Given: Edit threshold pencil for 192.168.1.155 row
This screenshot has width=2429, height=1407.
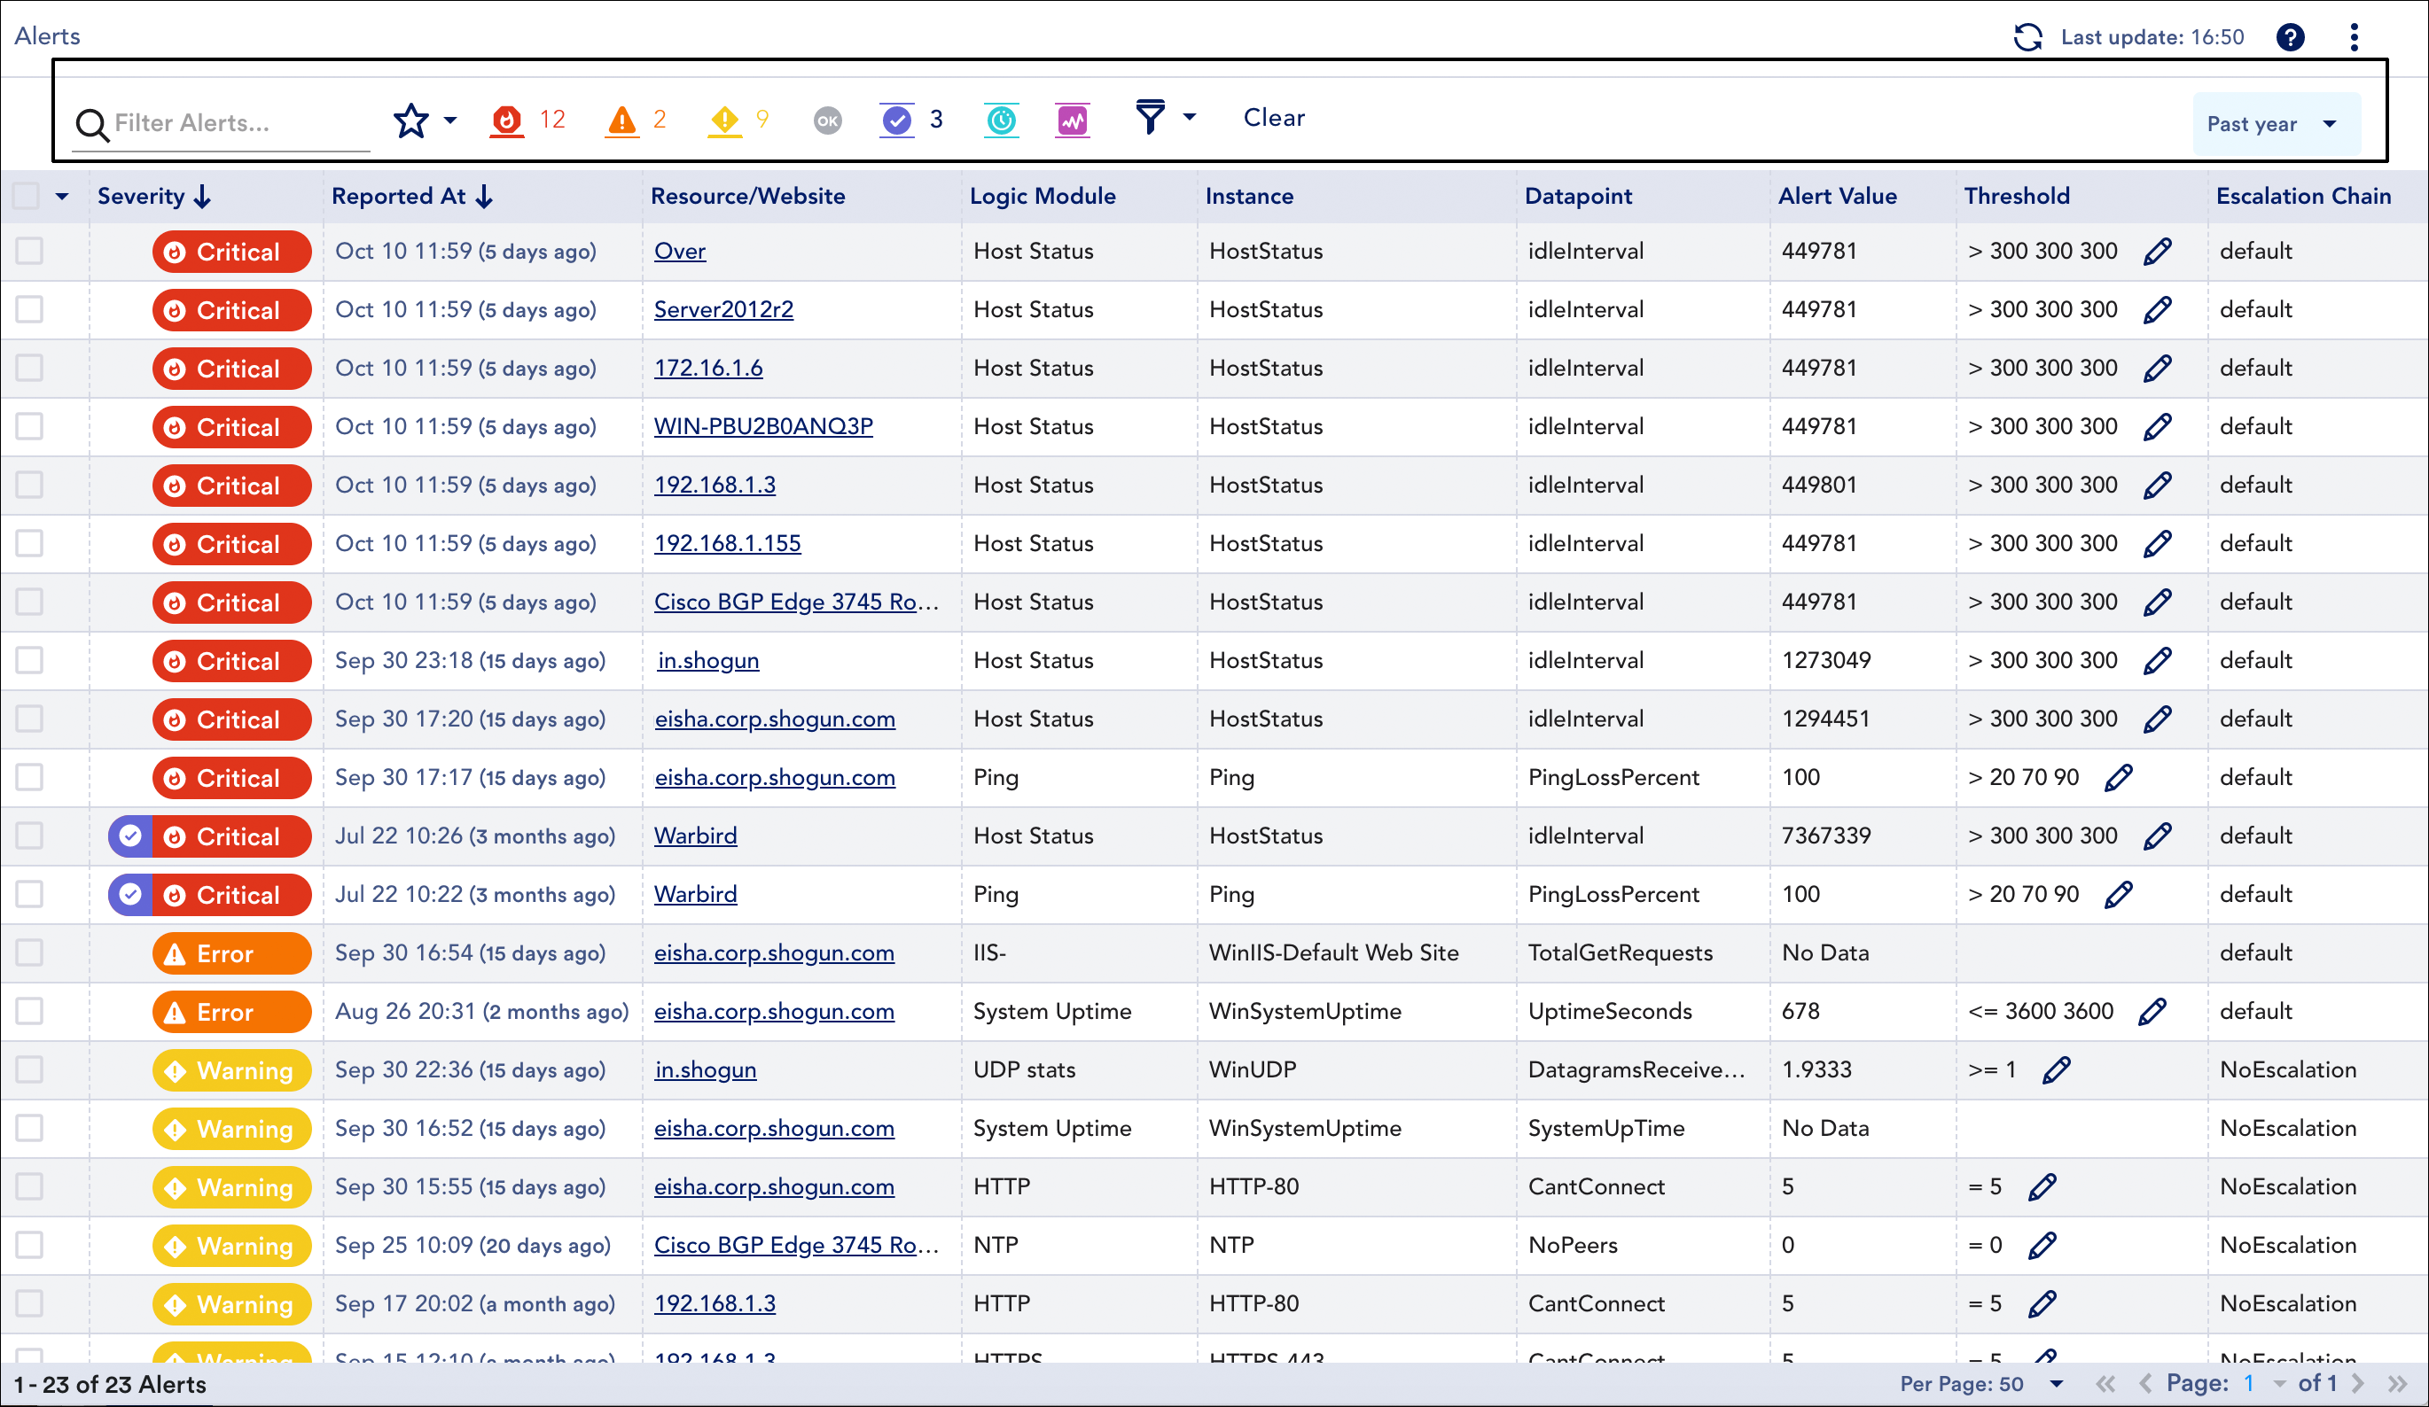Looking at the screenshot, I should (2158, 543).
